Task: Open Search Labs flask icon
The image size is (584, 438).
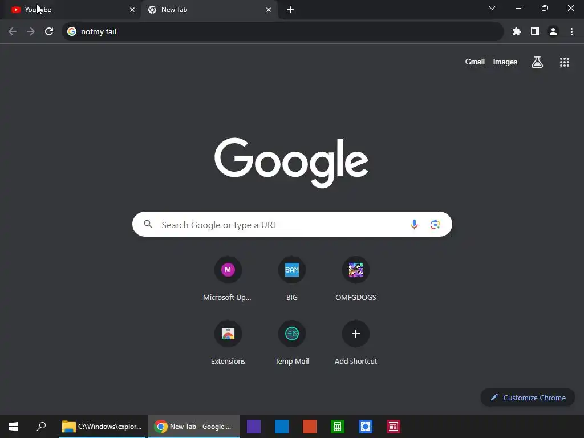Action: [x=537, y=62]
